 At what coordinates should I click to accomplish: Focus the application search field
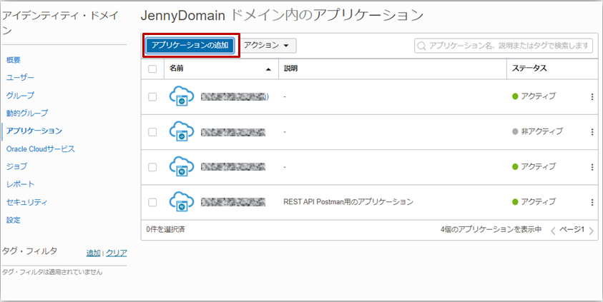tap(504, 46)
